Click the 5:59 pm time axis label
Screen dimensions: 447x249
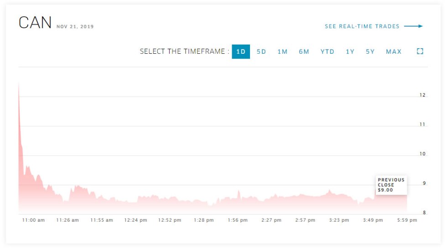pos(407,220)
